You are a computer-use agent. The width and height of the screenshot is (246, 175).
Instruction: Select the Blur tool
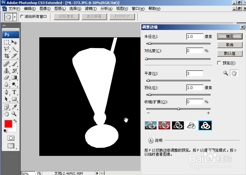pyautogui.click(x=6, y=84)
